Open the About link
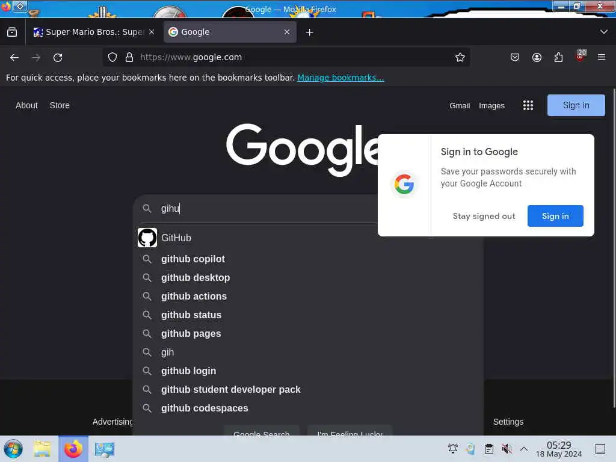Viewport: 616px width, 462px height. (x=26, y=105)
